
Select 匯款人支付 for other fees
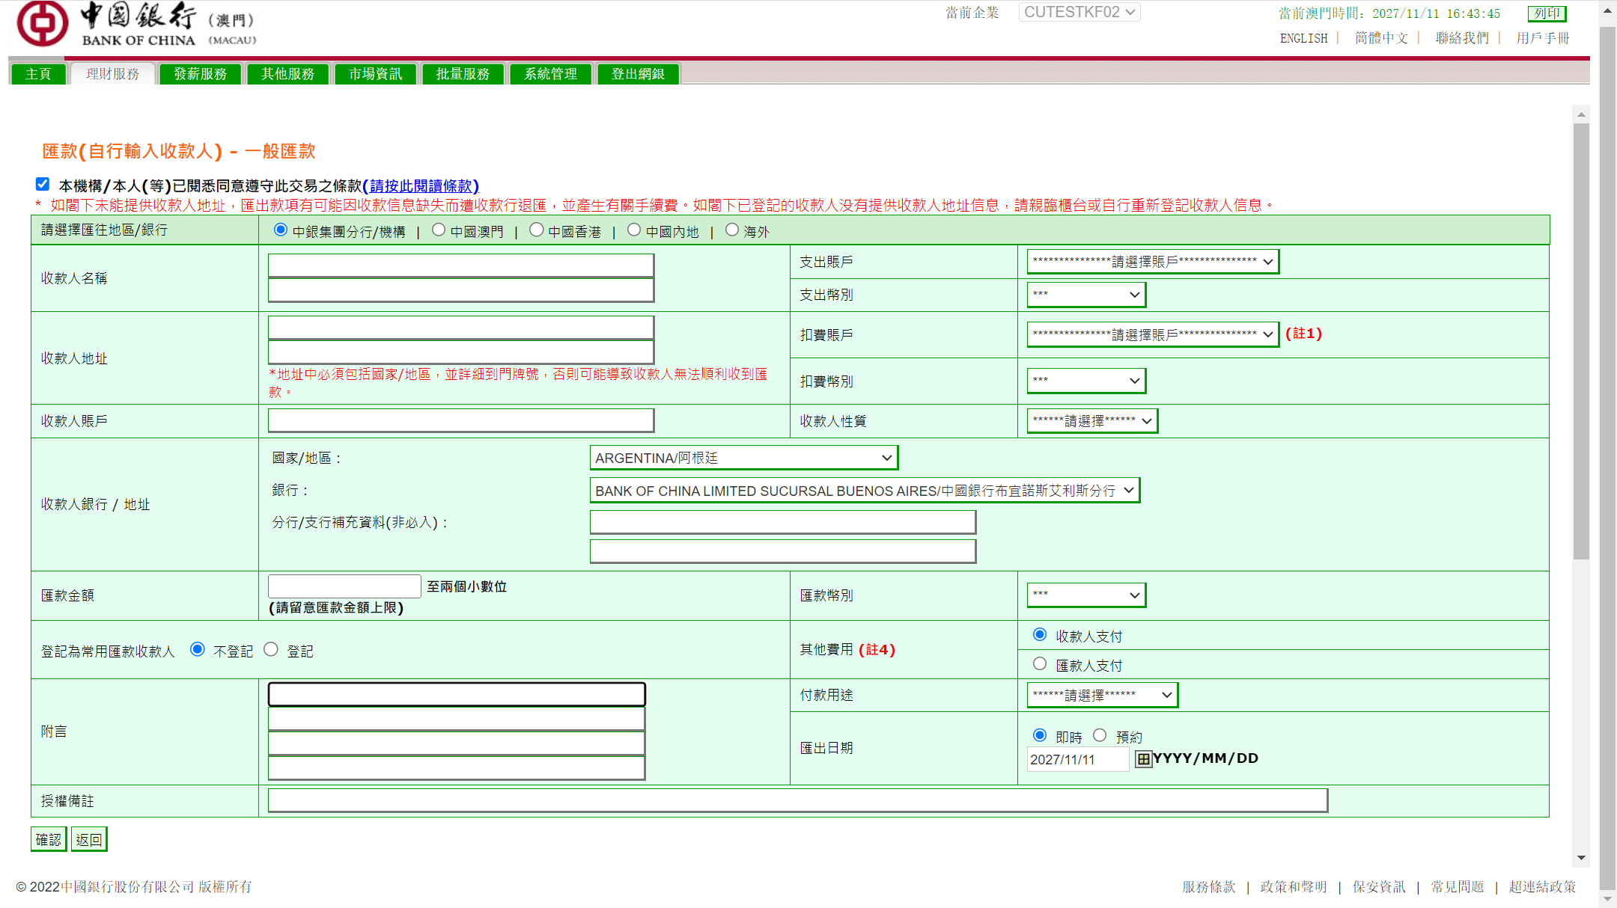click(1040, 663)
